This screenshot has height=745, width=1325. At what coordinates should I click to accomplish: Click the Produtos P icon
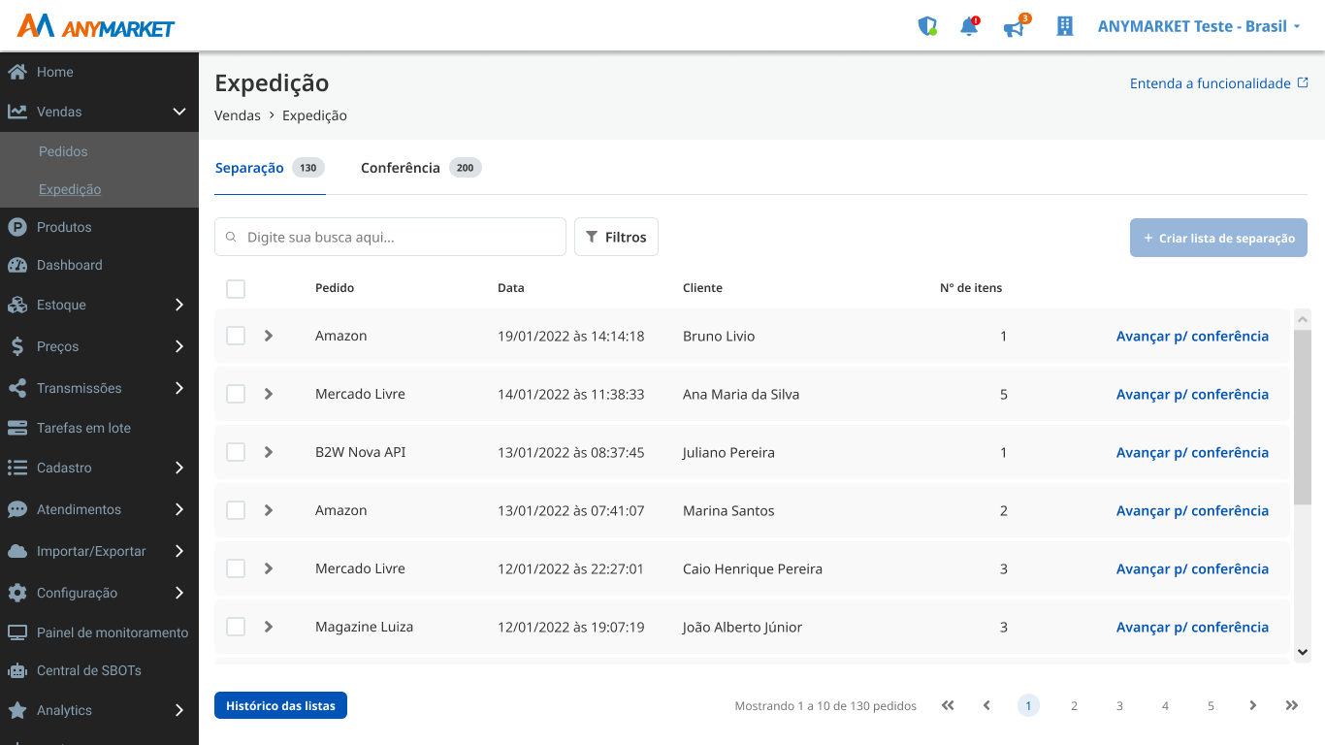pyautogui.click(x=16, y=227)
